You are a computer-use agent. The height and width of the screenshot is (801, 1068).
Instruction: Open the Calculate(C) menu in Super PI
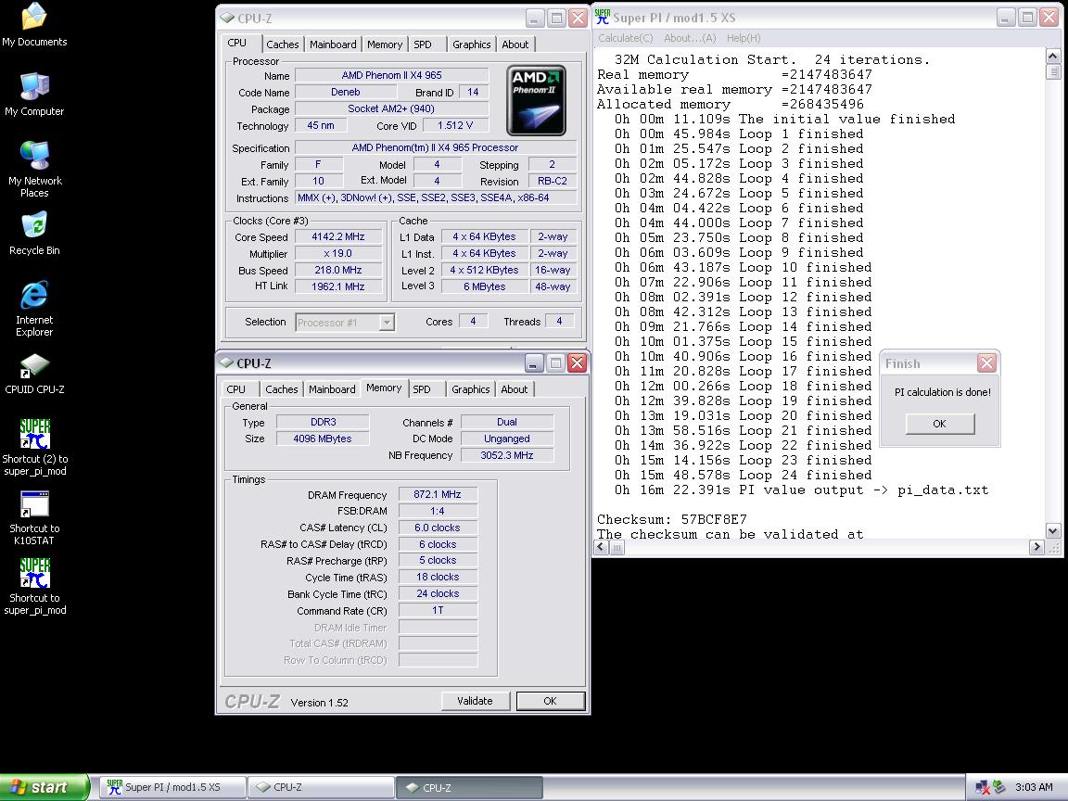pos(625,38)
